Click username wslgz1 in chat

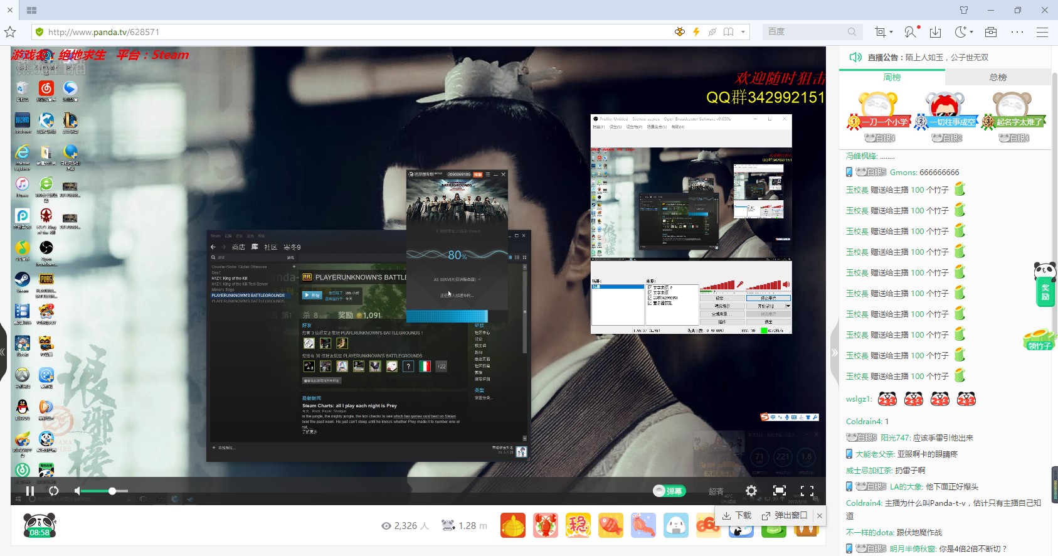[858, 398]
